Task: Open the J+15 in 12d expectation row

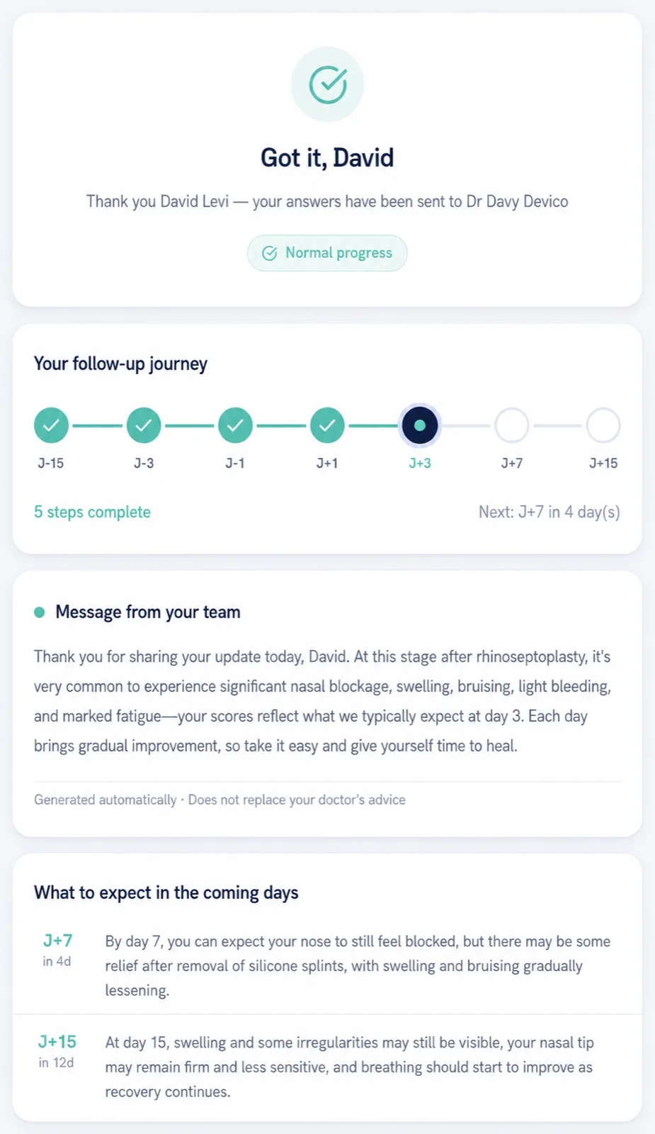Action: pos(327,1067)
